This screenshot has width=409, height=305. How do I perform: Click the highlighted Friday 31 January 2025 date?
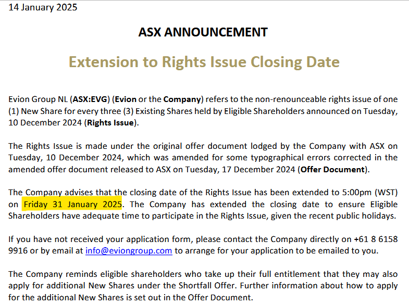(73, 204)
